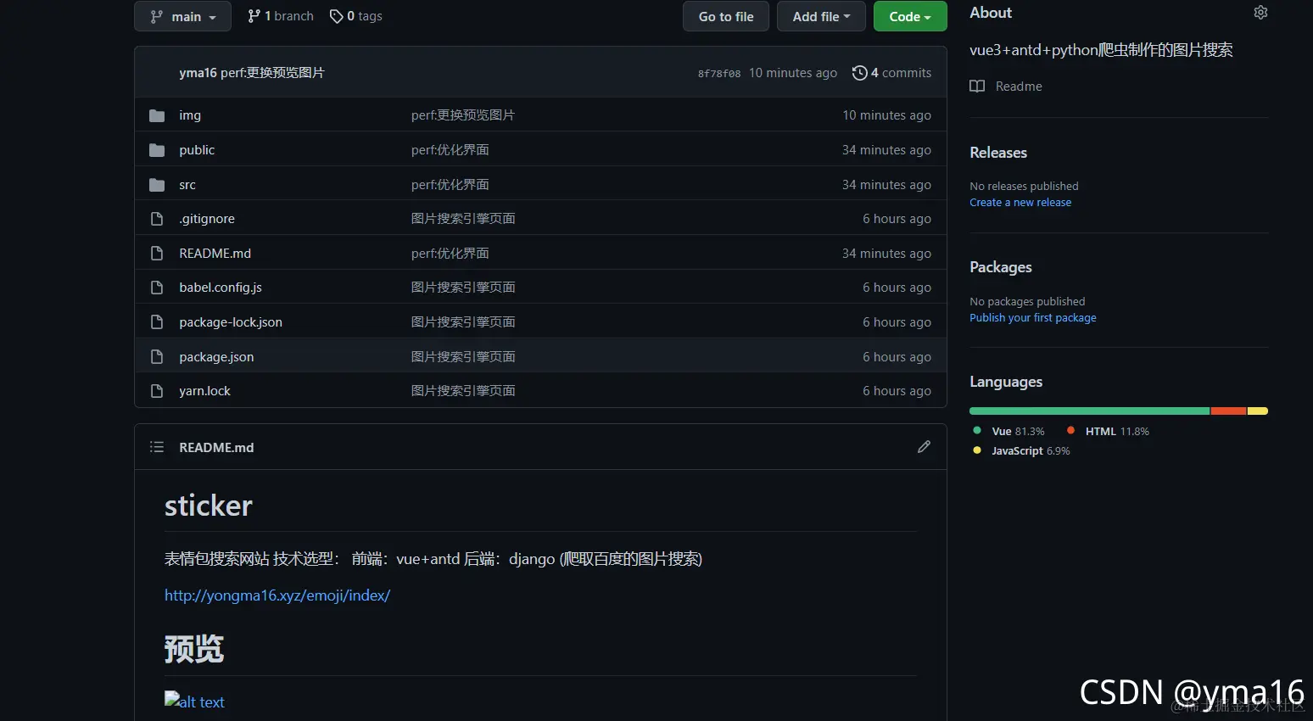Image resolution: width=1313 pixels, height=721 pixels.
Task: Click the package.json file icon
Action: click(x=157, y=357)
